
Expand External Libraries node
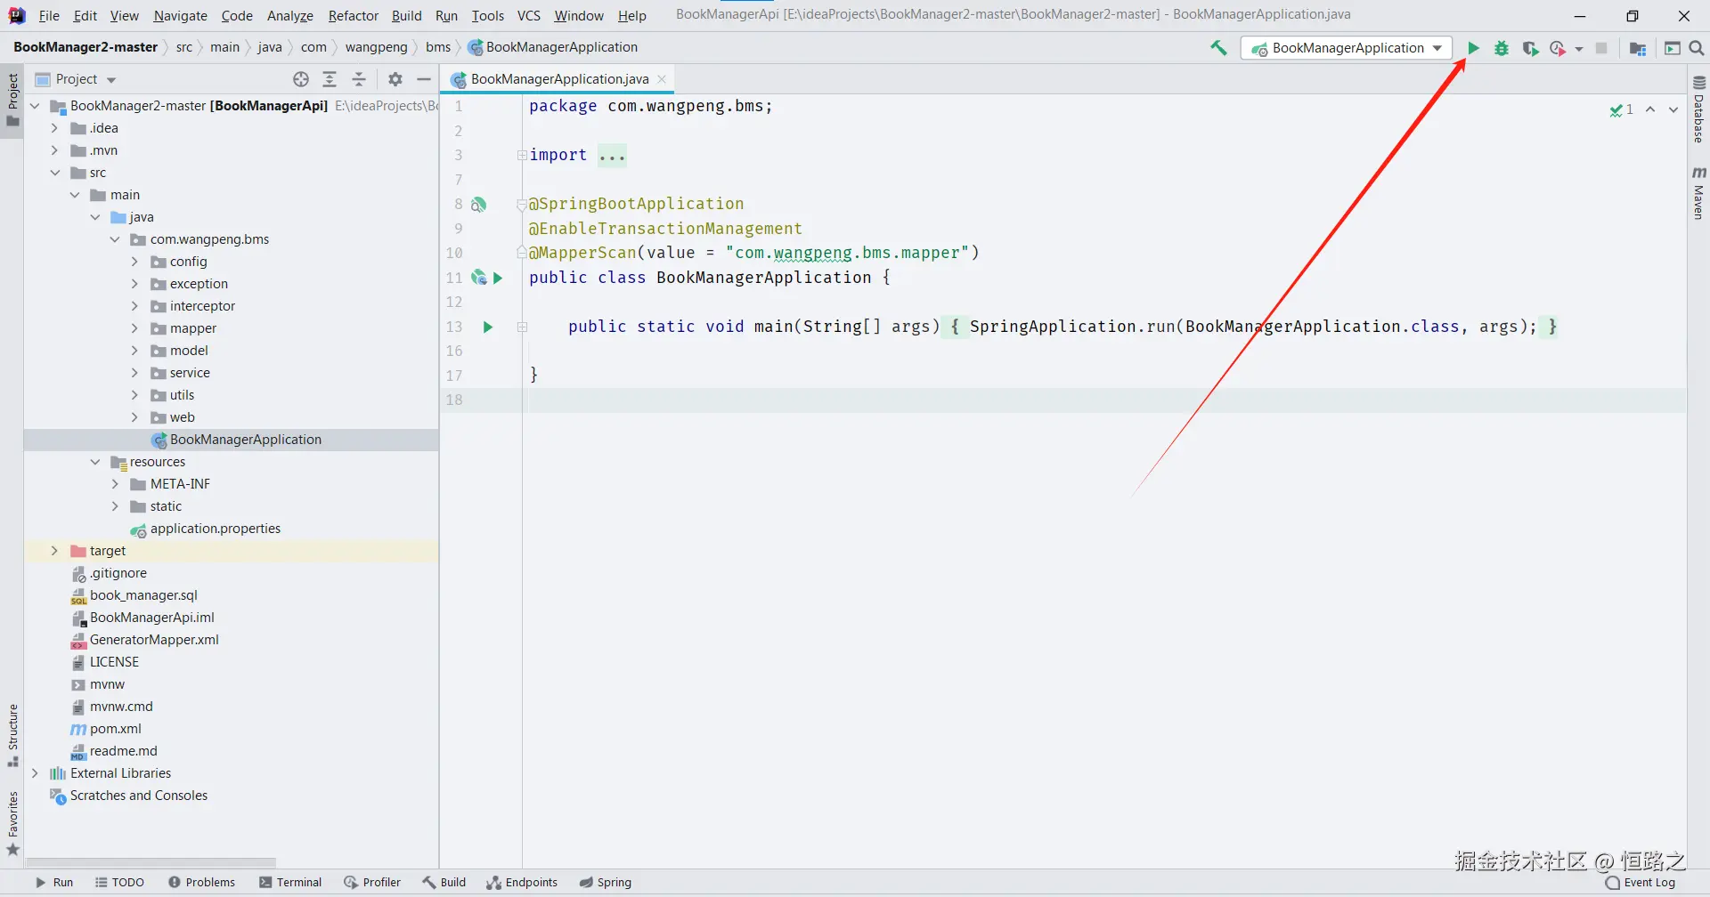tap(35, 773)
